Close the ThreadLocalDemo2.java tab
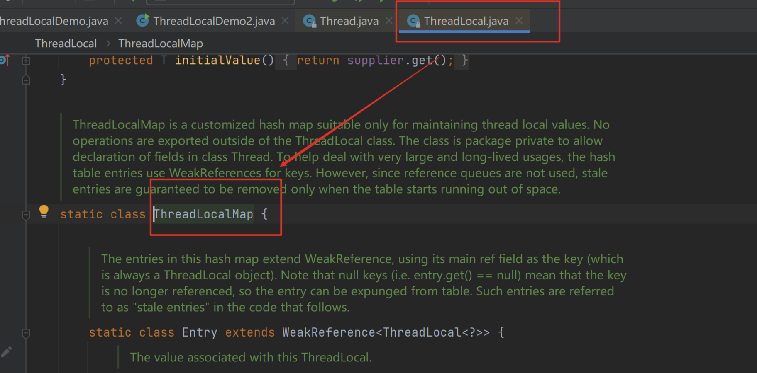This screenshot has height=373, width=757. pyautogui.click(x=285, y=21)
